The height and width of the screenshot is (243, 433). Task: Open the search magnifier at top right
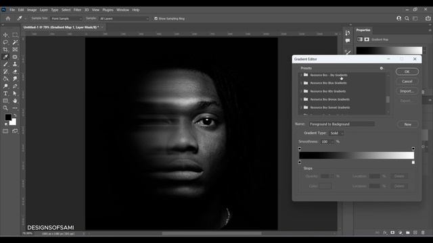pyautogui.click(x=407, y=18)
